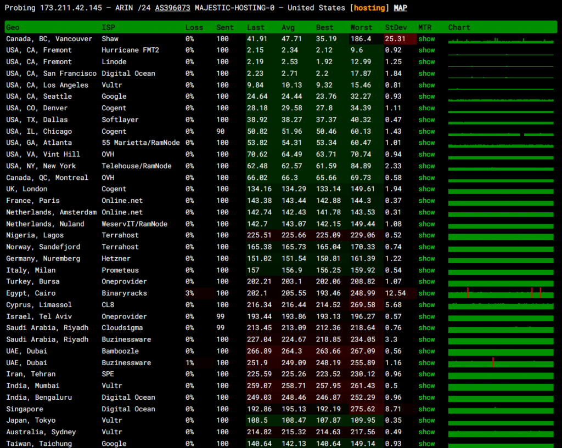Show MTR for London Cogent row
The height and width of the screenshot is (448, 562).
[x=426, y=189]
